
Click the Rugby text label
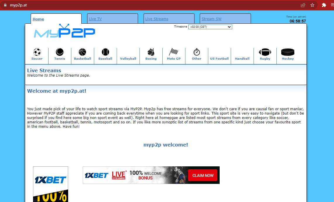tap(265, 58)
